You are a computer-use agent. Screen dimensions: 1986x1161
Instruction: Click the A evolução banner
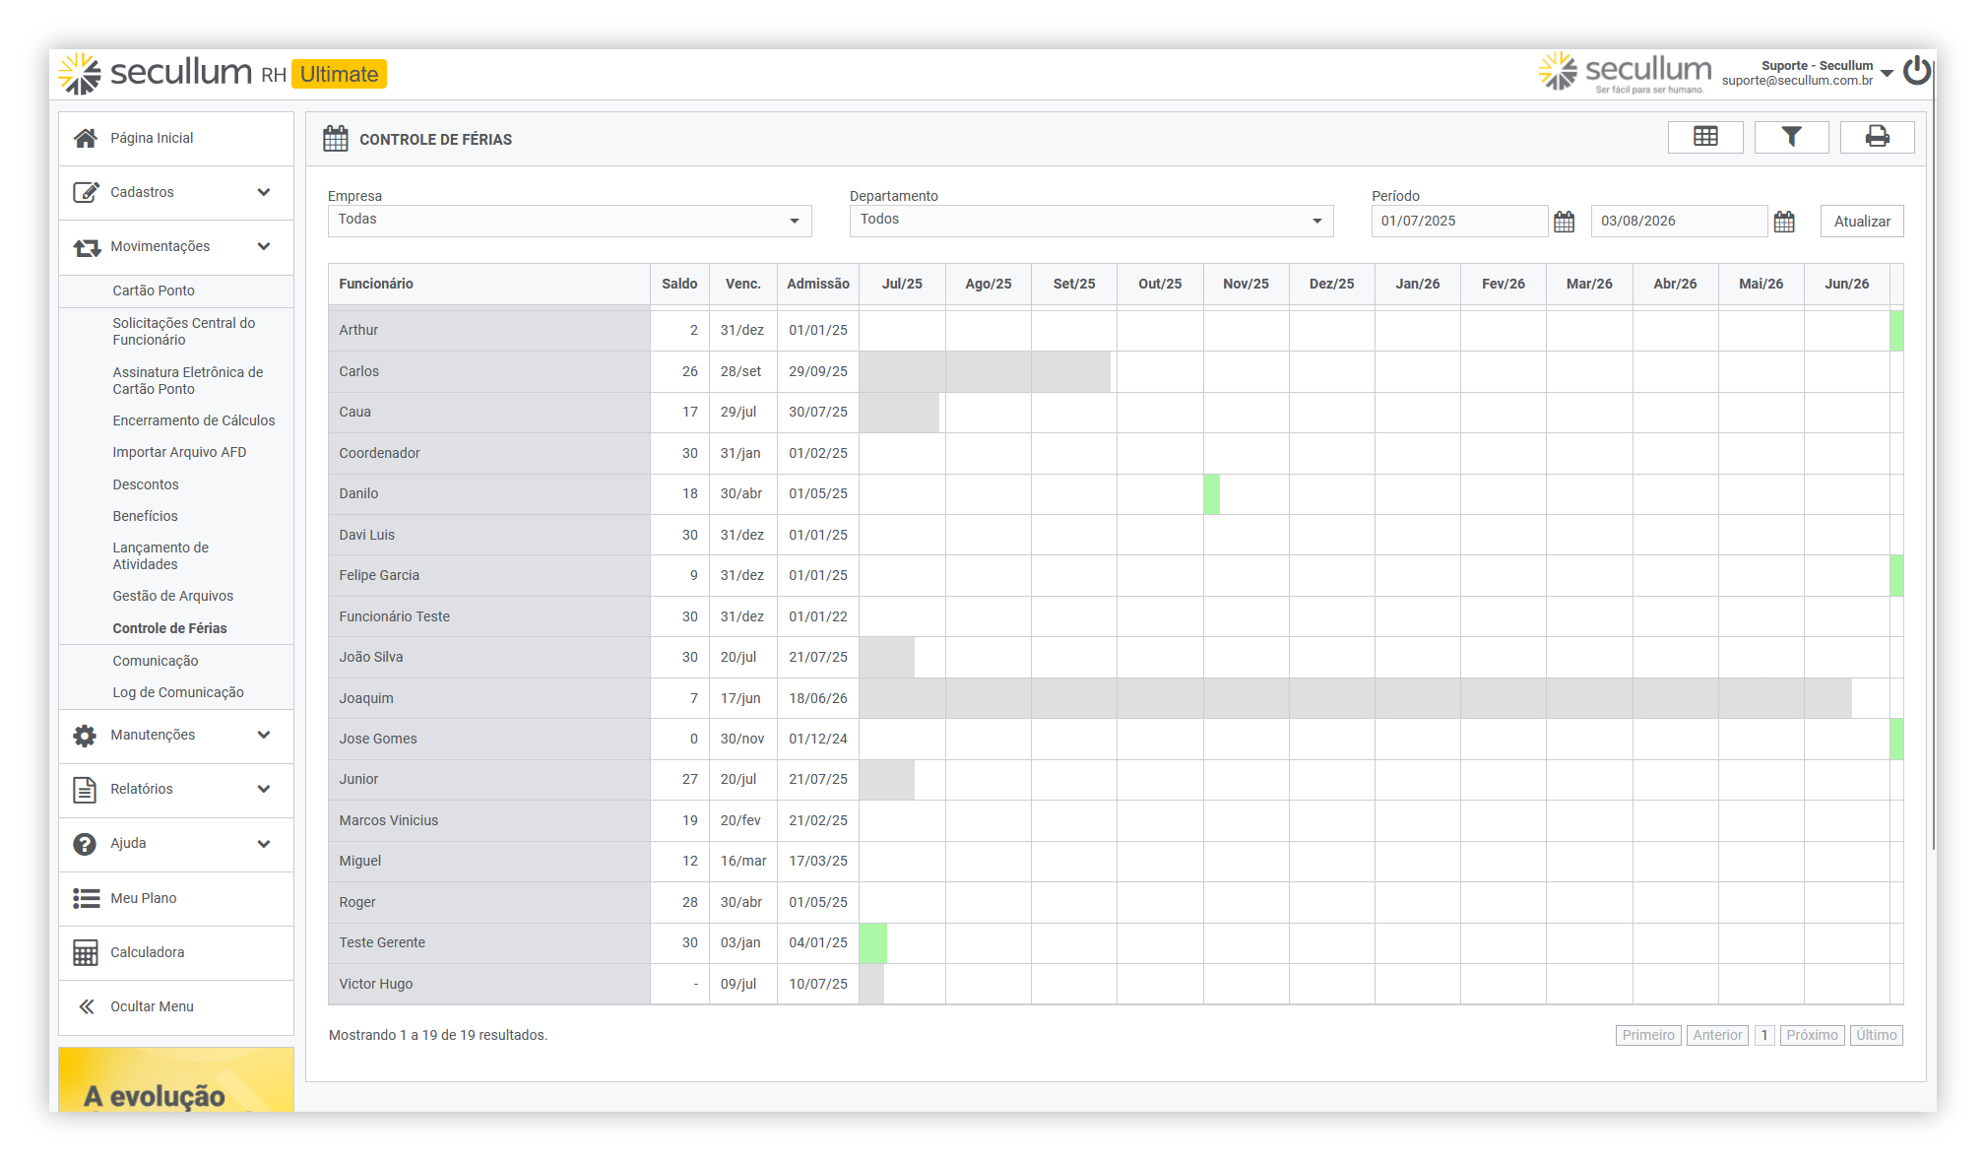point(176,1080)
